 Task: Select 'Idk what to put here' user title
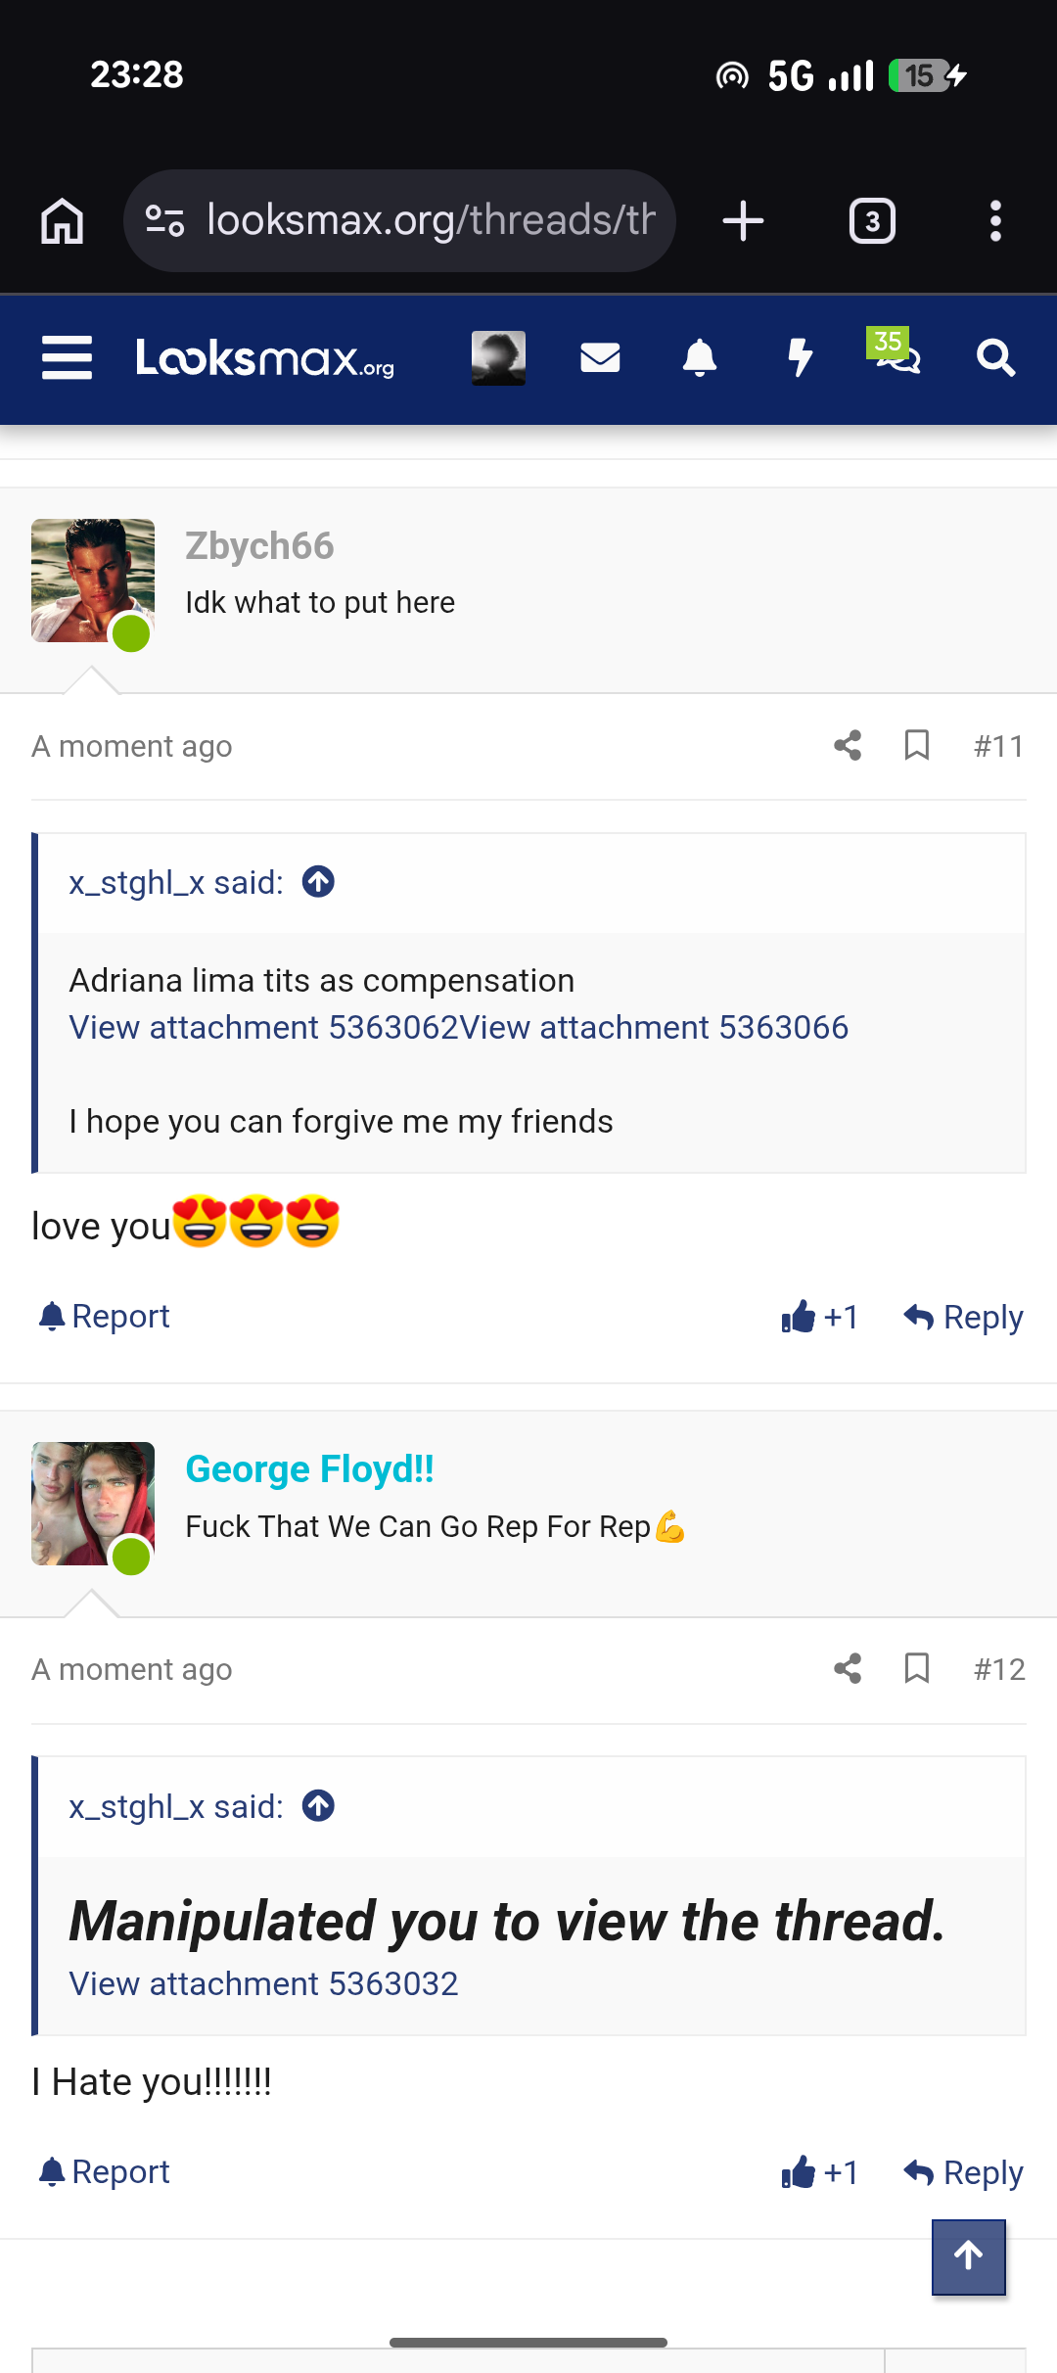pyautogui.click(x=320, y=602)
